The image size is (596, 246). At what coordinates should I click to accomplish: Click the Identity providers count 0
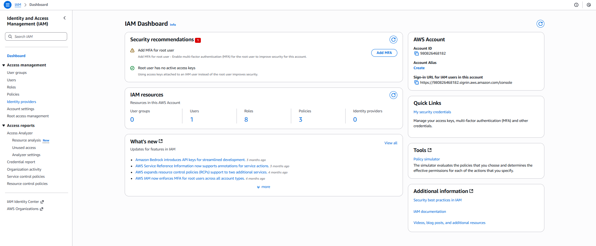355,119
